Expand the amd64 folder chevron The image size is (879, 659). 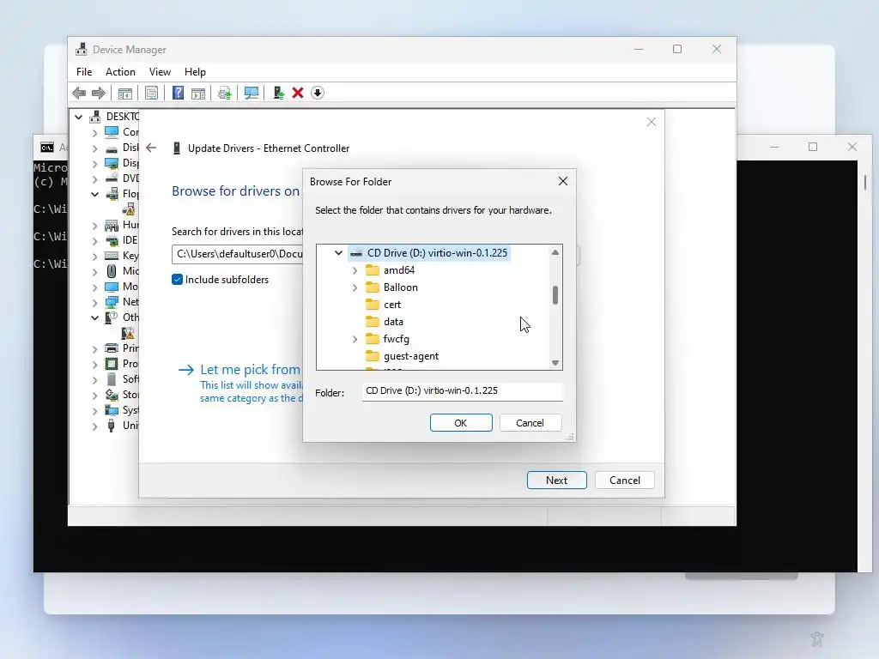(355, 270)
